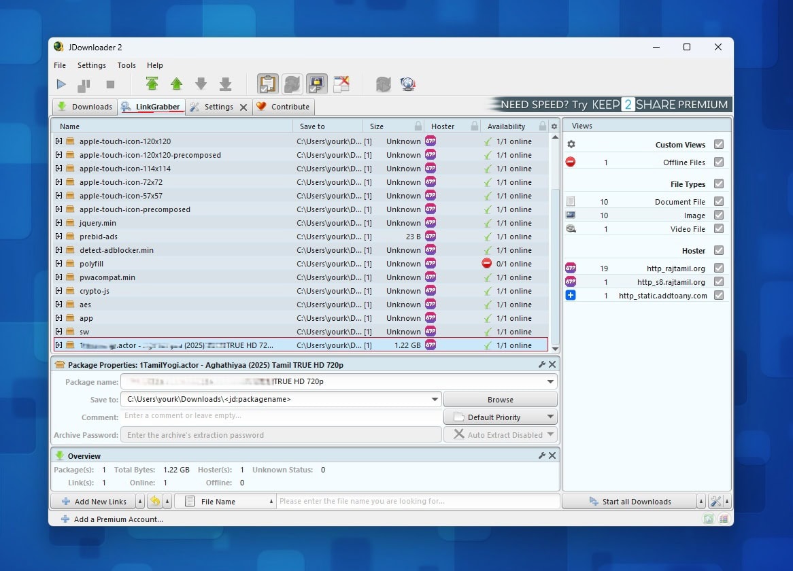Open the Auto Extract Disabled dropdown
The height and width of the screenshot is (571, 793).
pyautogui.click(x=500, y=435)
